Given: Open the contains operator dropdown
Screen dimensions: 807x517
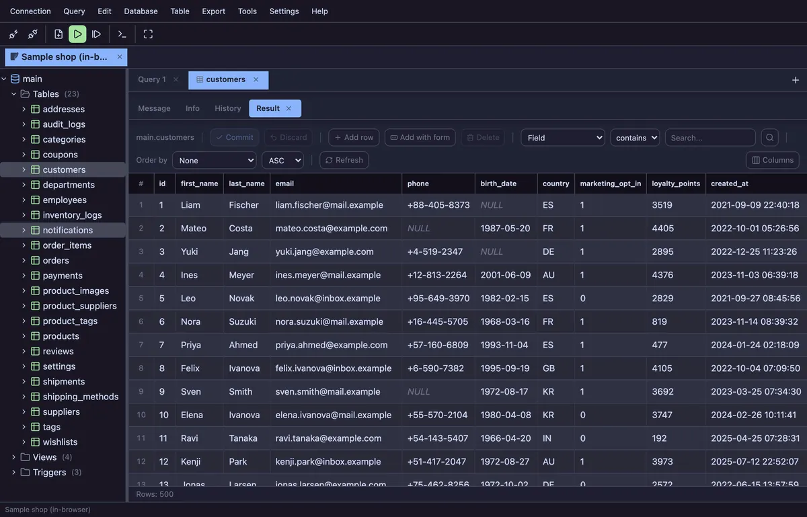Looking at the screenshot, I should (x=635, y=138).
